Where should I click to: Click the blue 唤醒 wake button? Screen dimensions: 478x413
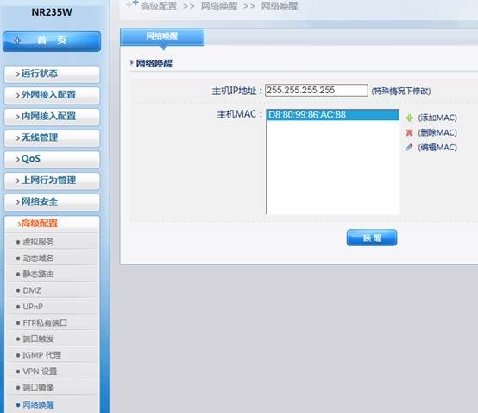(372, 238)
